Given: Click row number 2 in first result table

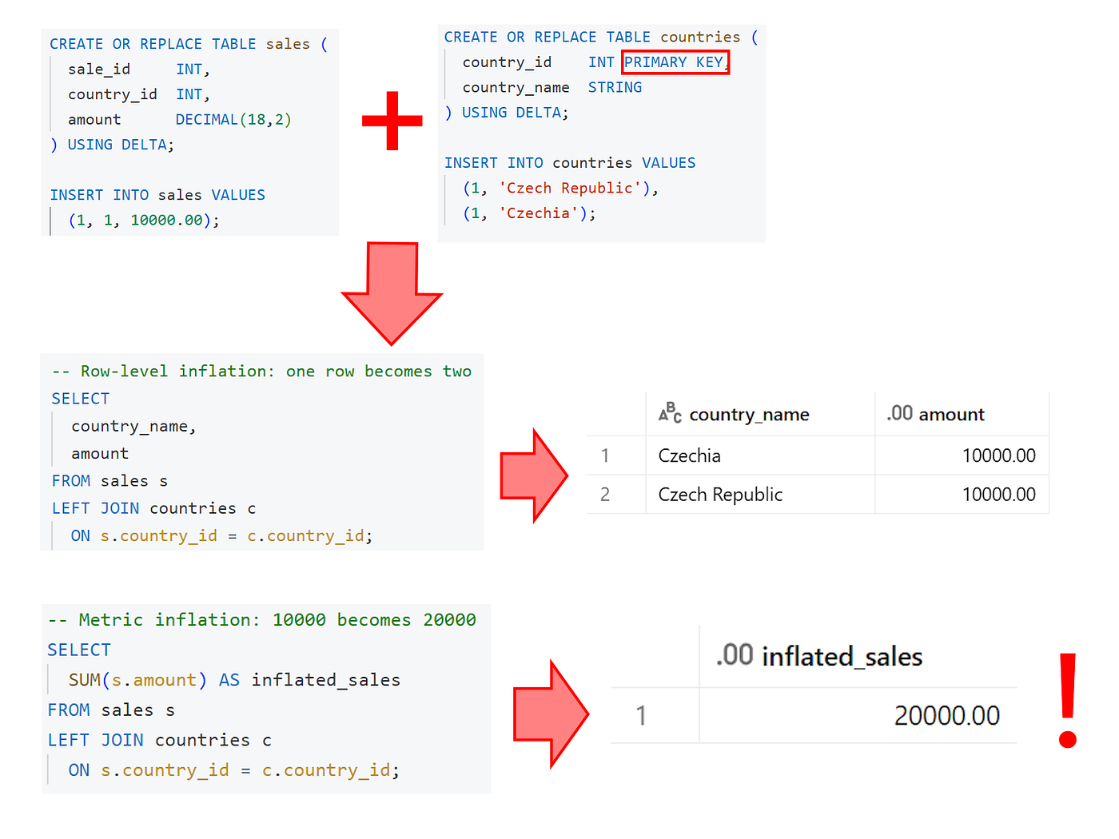Looking at the screenshot, I should click(x=605, y=495).
